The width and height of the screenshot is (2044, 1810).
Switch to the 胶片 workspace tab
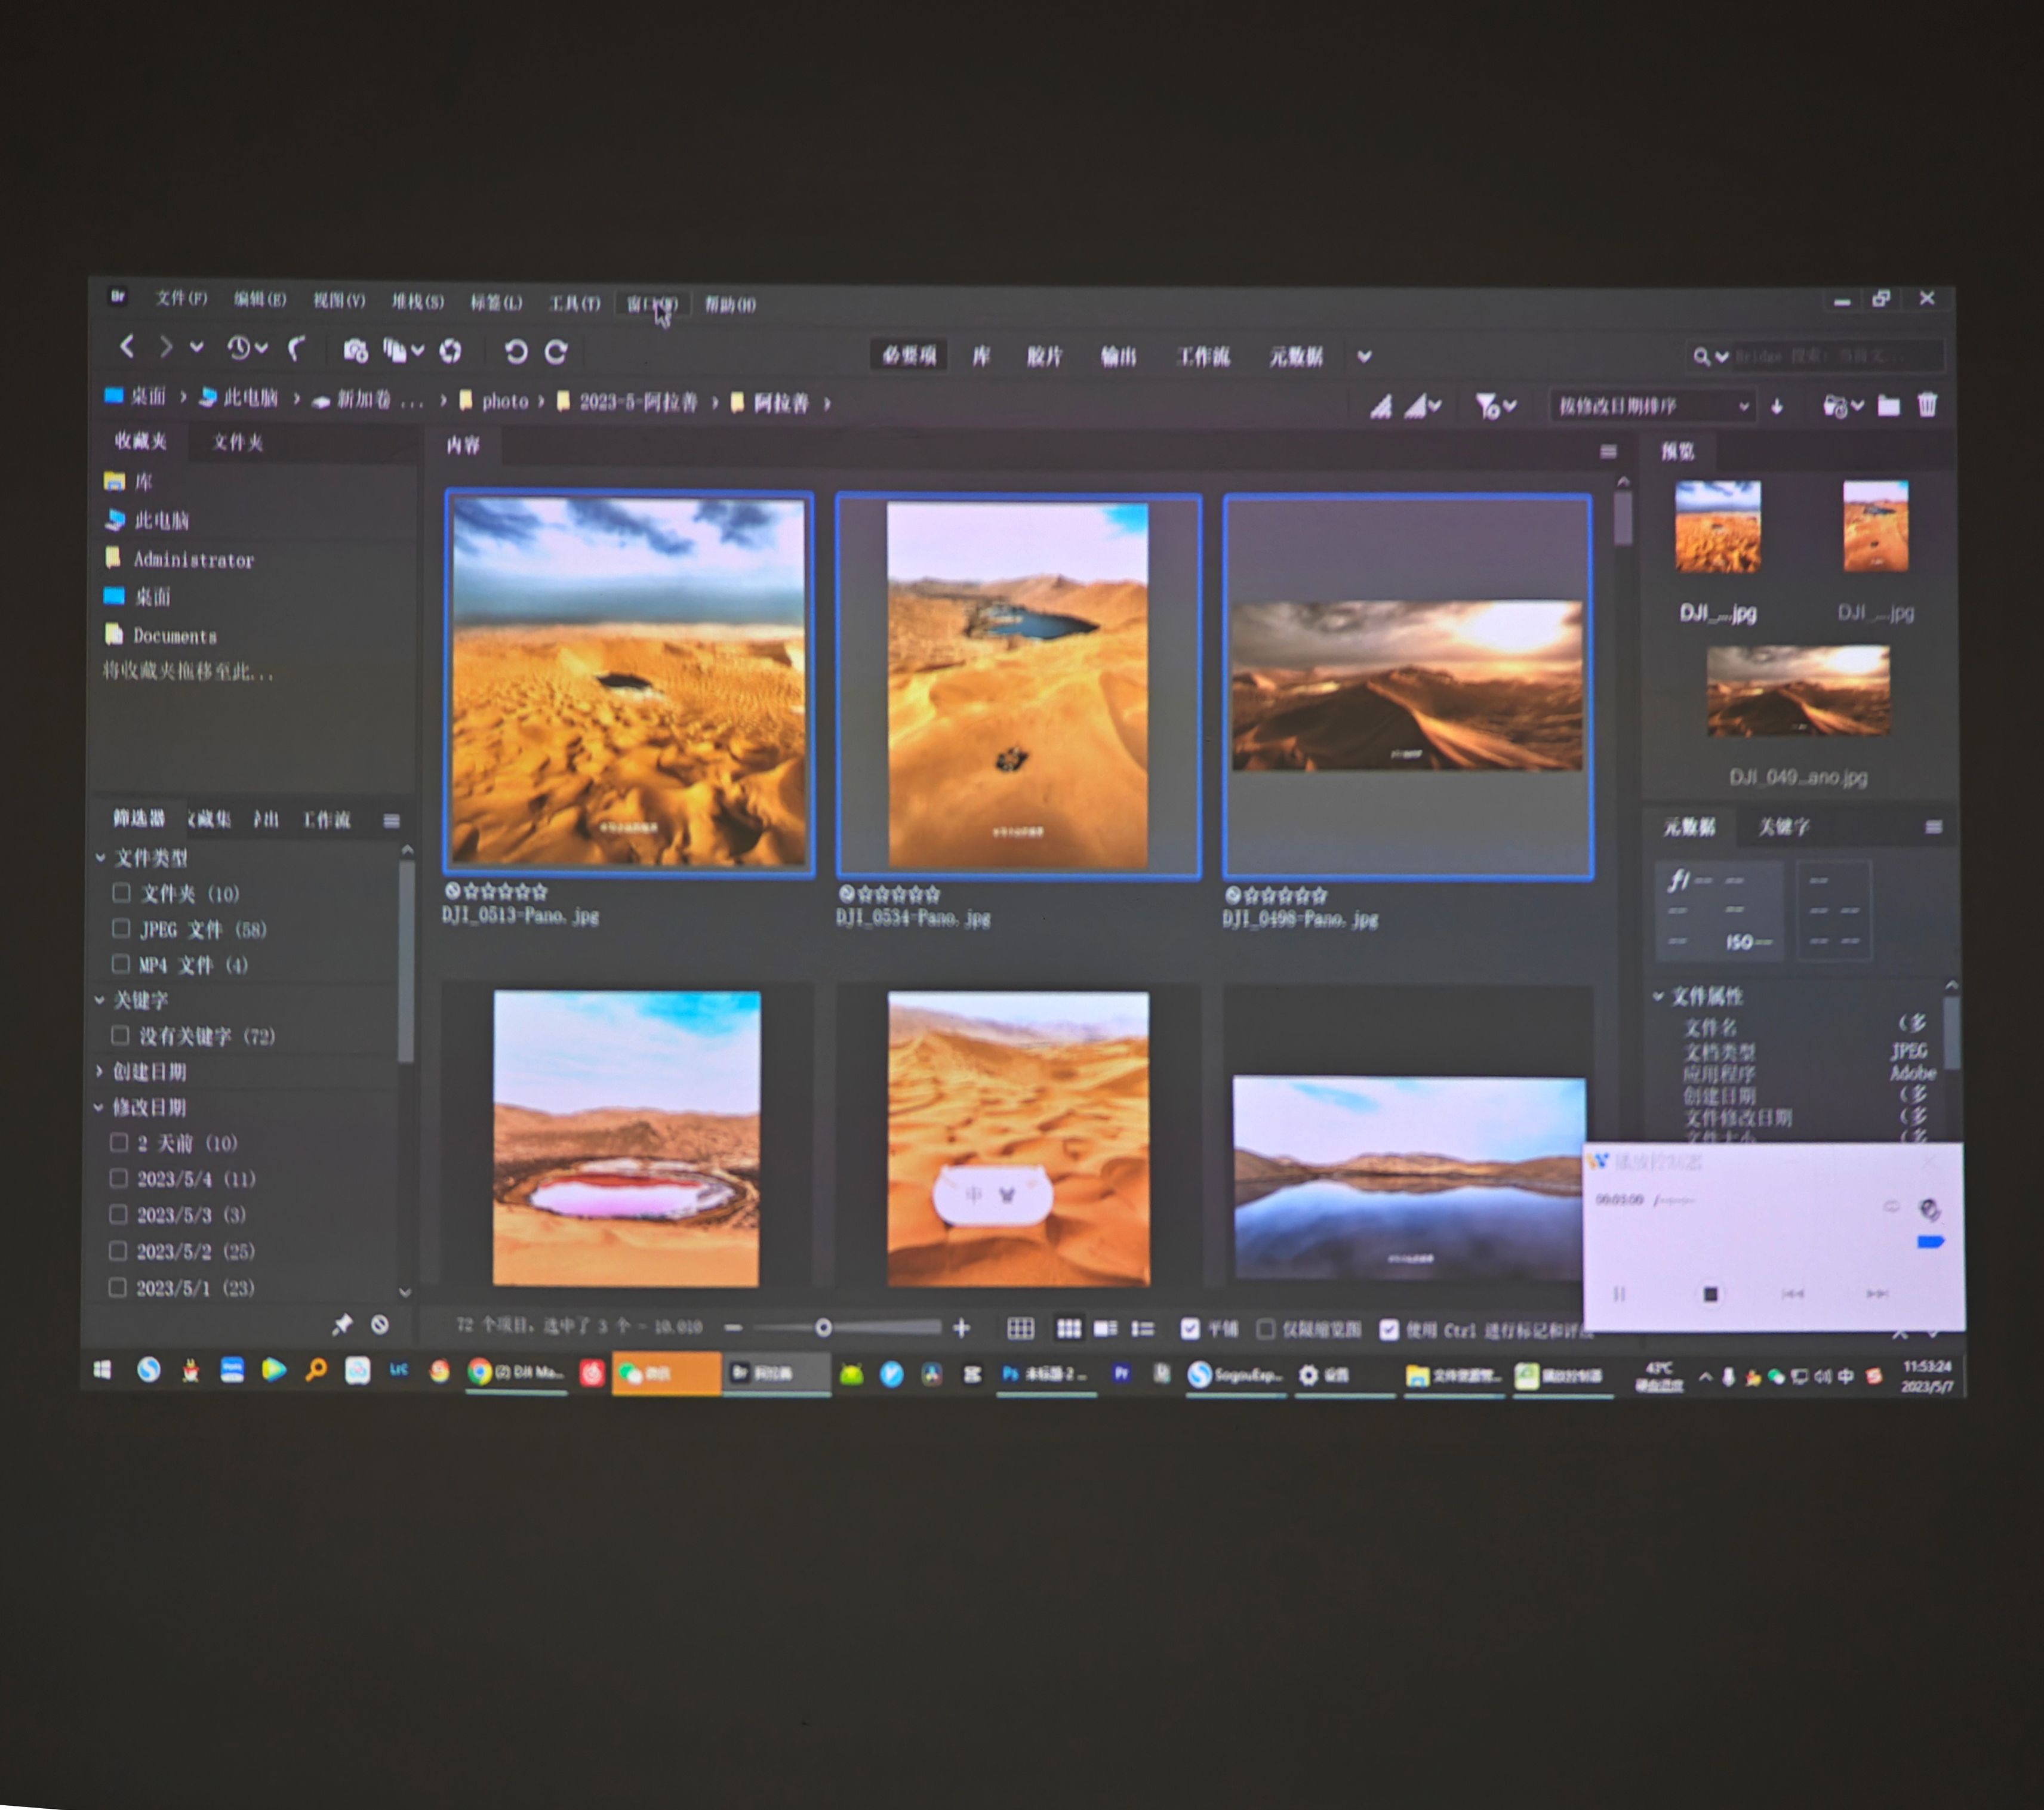[1043, 356]
